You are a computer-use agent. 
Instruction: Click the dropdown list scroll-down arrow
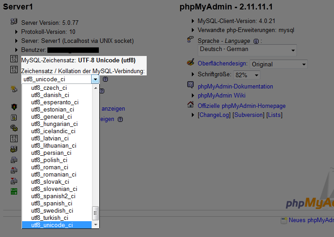[96, 225]
